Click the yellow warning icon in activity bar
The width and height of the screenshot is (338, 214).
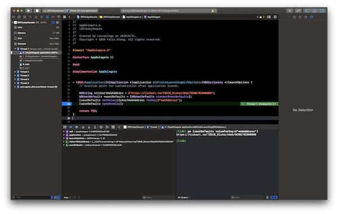pyautogui.click(x=213, y=11)
